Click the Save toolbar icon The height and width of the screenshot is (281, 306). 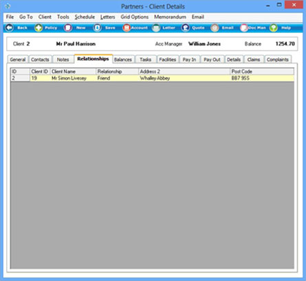tap(97, 28)
